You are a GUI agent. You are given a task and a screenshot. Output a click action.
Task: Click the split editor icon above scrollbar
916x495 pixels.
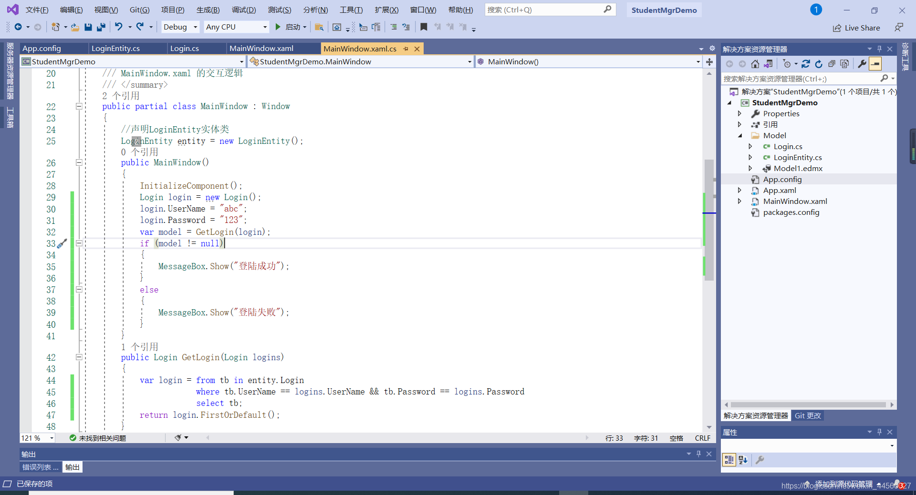click(x=709, y=62)
